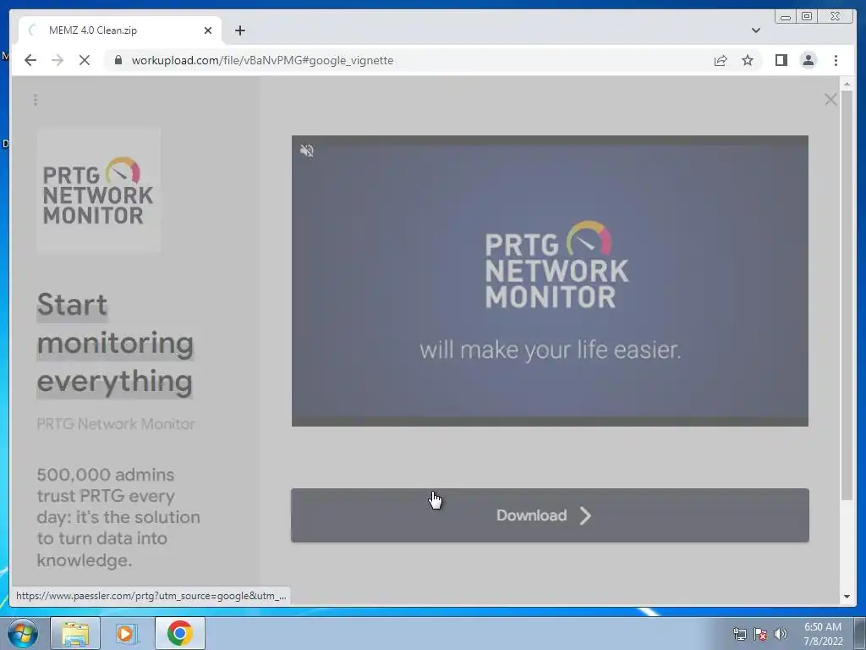
Task: Open the Windows Start menu
Action: click(x=23, y=633)
